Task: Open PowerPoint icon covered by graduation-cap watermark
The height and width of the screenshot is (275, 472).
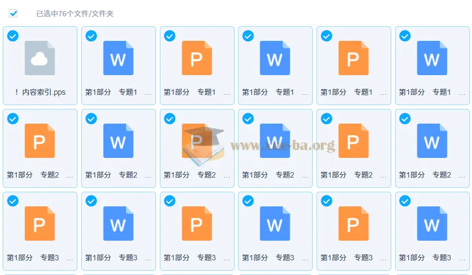Action: 197,141
